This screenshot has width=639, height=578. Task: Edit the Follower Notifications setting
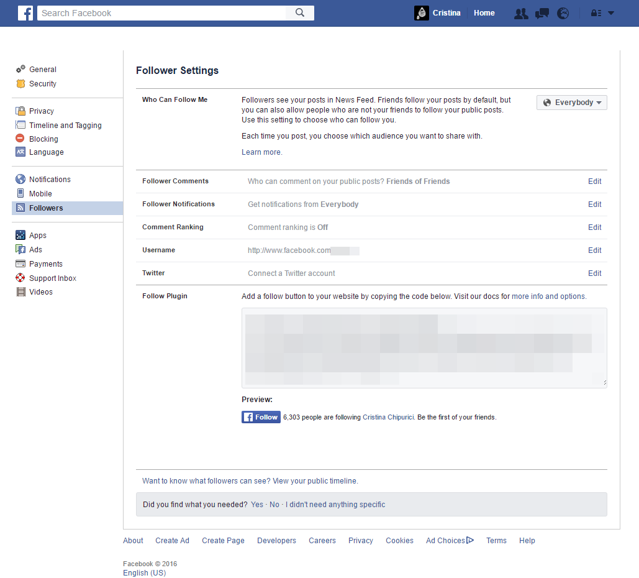point(594,204)
